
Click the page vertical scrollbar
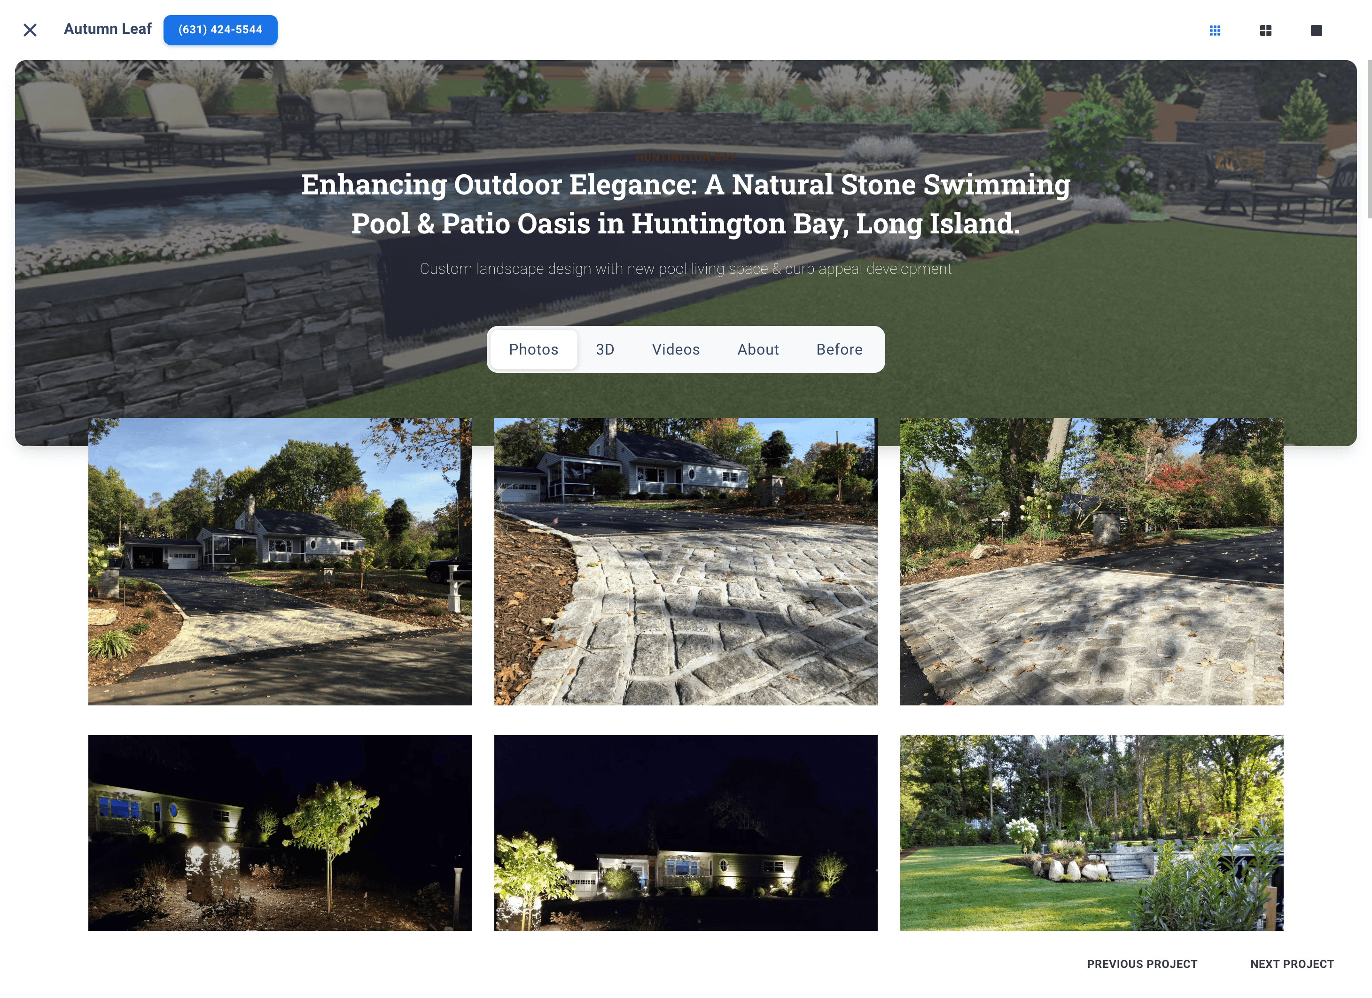1370,139
